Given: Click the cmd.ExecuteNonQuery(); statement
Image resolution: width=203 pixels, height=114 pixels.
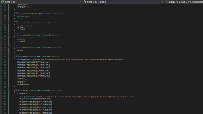Looking at the screenshot, I should click(x=24, y=80).
